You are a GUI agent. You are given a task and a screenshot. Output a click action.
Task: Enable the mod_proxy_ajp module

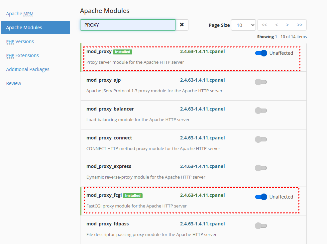261,82
